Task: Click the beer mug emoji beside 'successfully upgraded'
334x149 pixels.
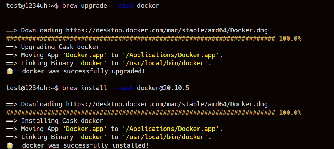Action: tap(10, 72)
